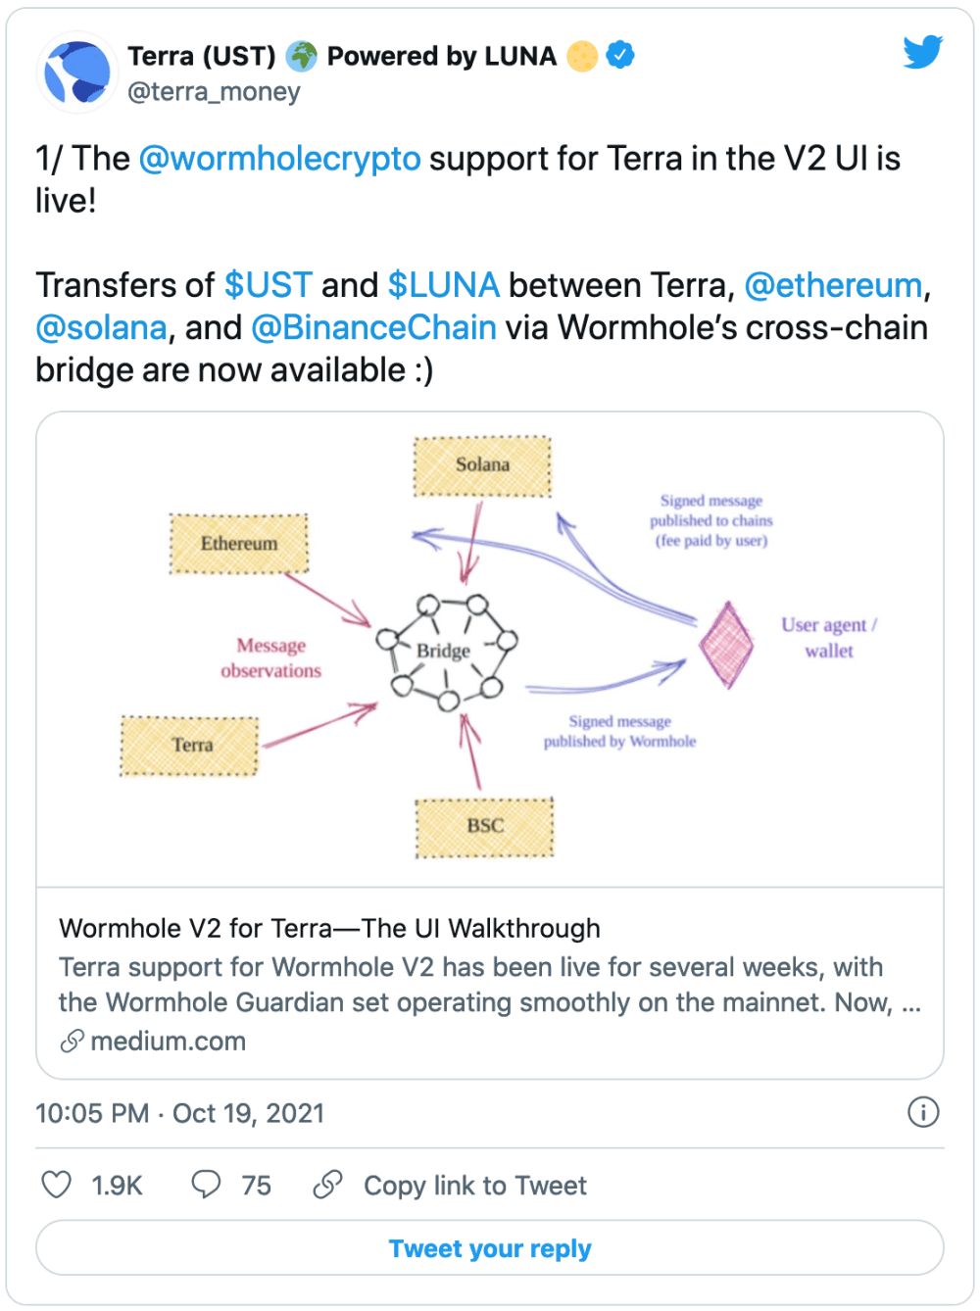
Task: Open the @wormholecrypto mention
Action: tap(280, 159)
